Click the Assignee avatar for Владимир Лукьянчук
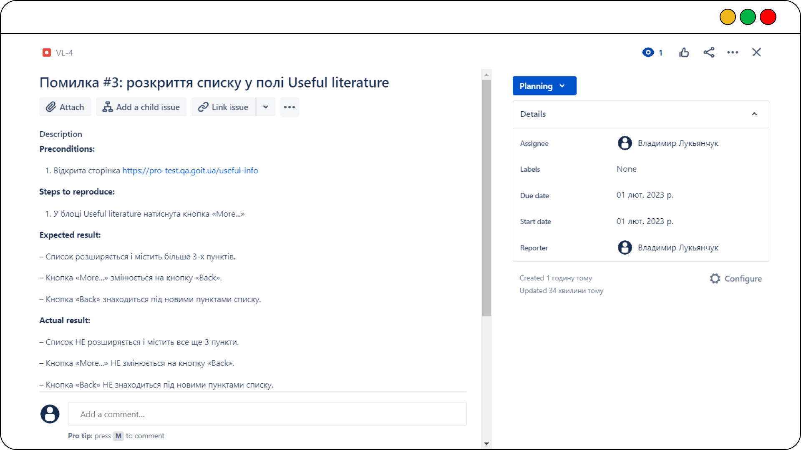Screen dimensions: 801x450 click(625, 143)
